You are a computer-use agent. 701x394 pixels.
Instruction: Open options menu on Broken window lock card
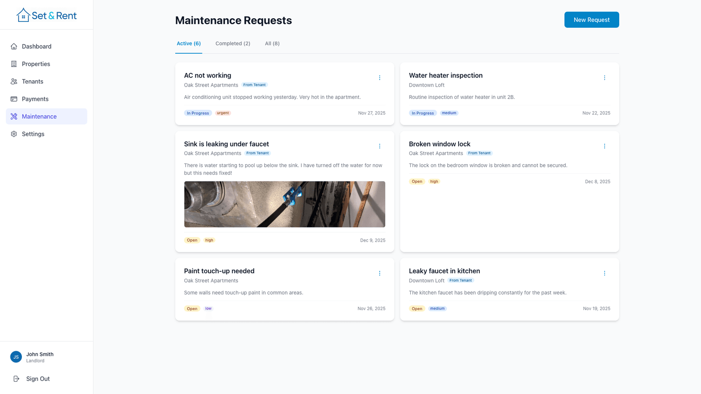coord(604,146)
